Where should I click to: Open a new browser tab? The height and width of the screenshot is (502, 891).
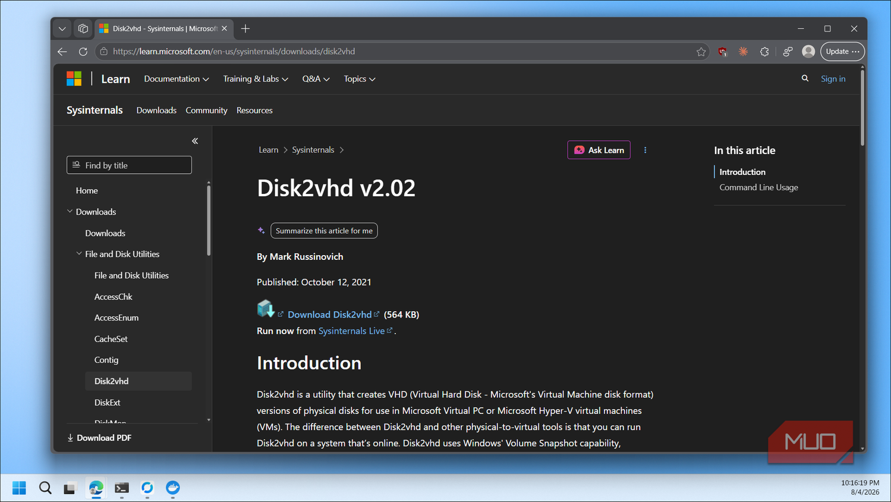point(245,29)
